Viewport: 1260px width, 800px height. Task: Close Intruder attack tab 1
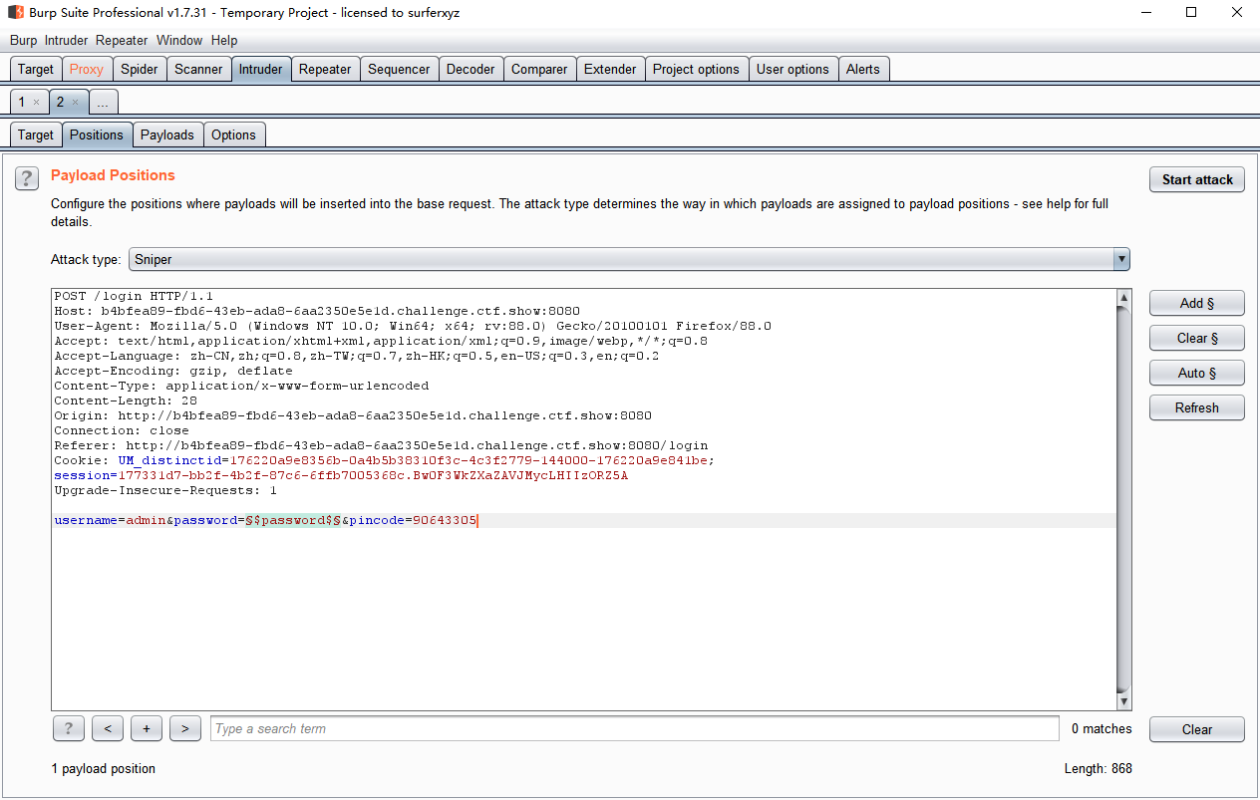pyautogui.click(x=36, y=103)
